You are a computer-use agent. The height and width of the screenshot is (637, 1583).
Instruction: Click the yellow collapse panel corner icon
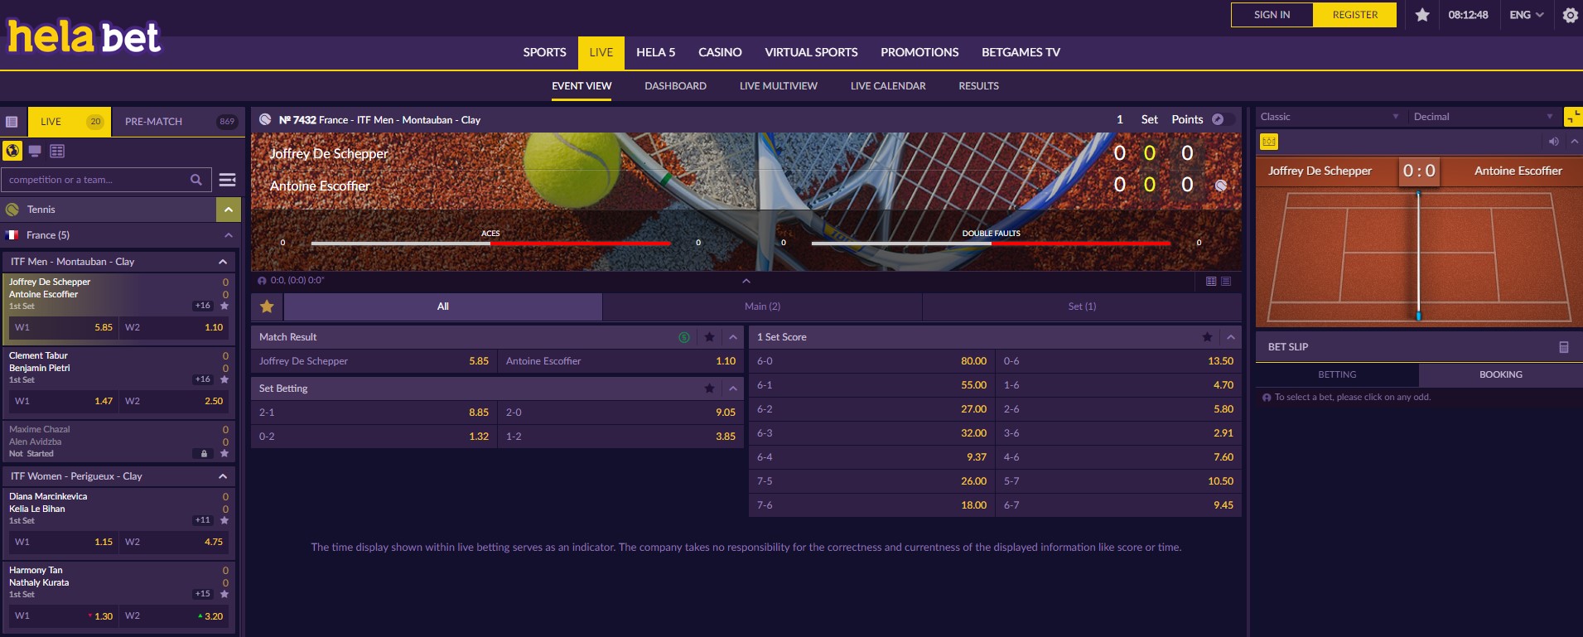[1573, 117]
